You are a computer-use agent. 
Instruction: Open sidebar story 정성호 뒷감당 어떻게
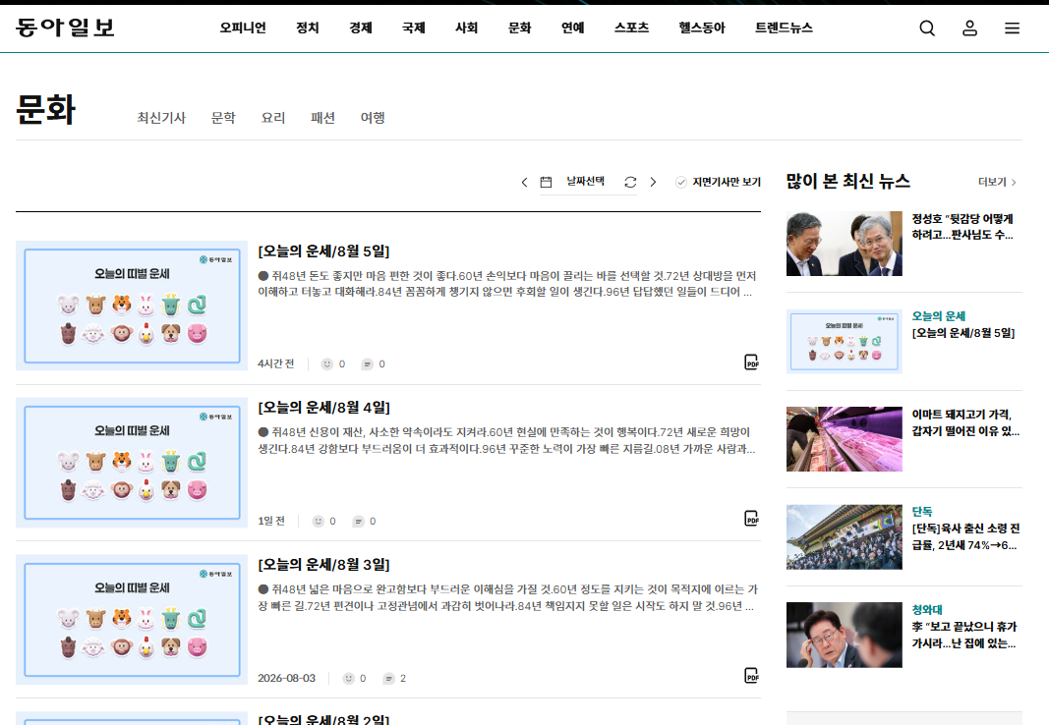pyautogui.click(x=962, y=227)
